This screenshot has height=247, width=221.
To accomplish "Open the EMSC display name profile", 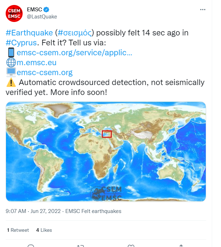I will pos(34,10).
